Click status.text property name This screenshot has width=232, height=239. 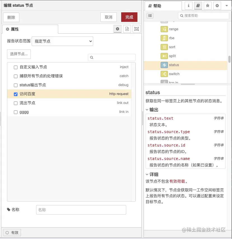pyautogui.click(x=160, y=118)
